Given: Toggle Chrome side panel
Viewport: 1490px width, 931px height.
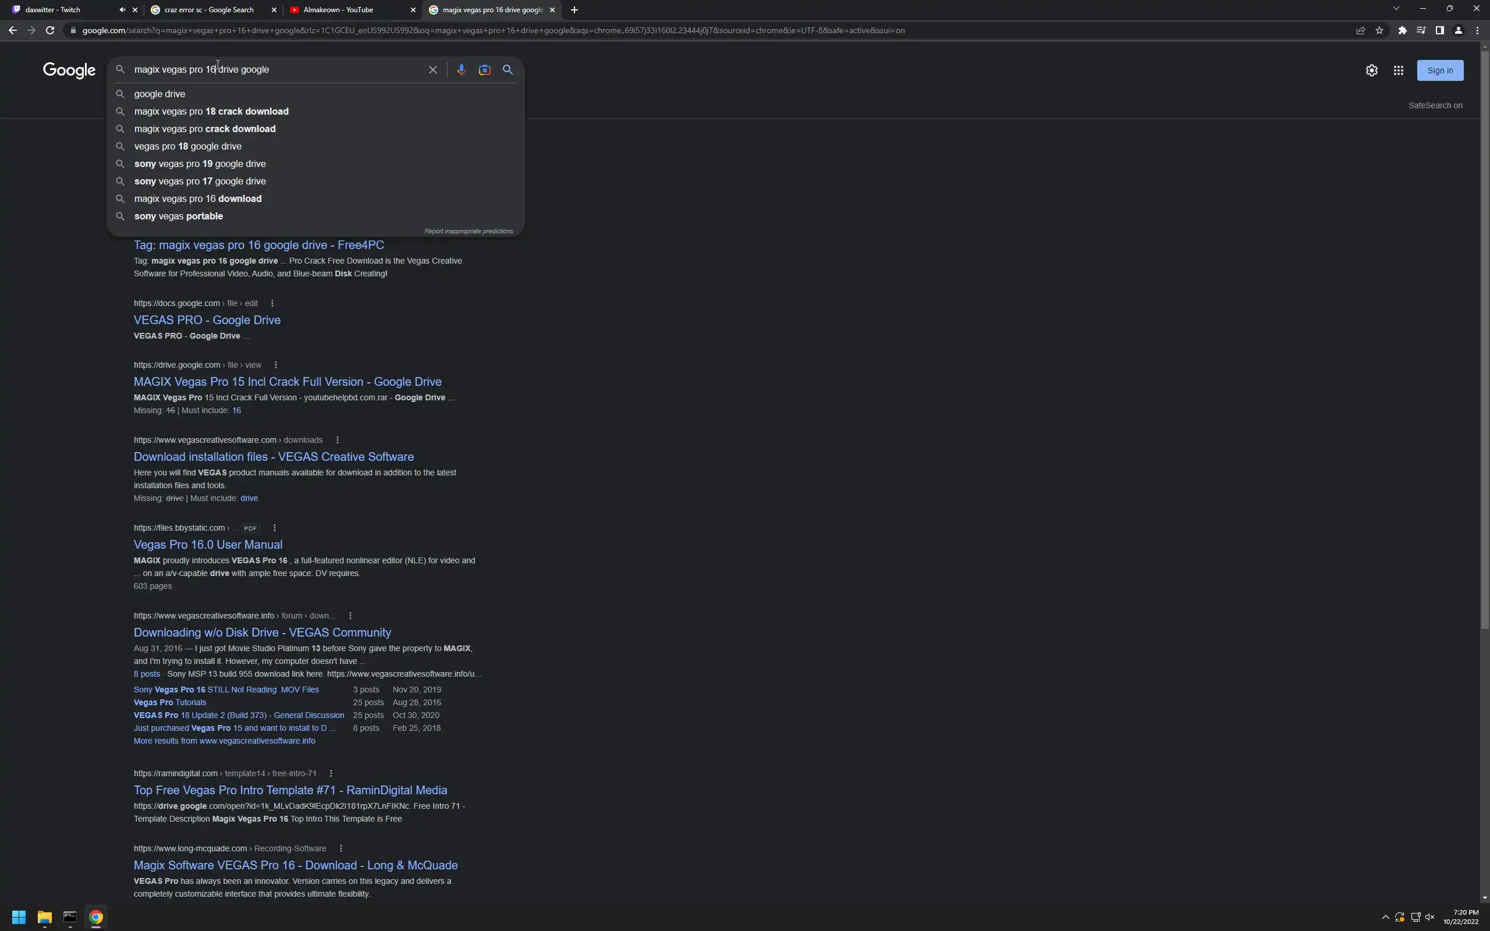Looking at the screenshot, I should (1439, 30).
